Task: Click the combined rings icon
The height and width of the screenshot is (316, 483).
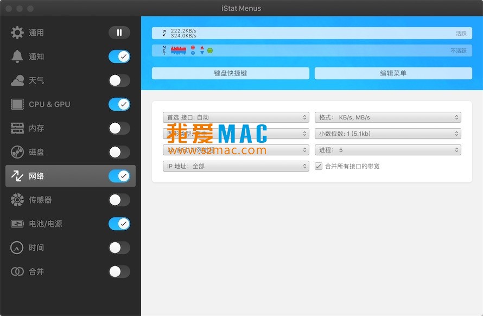Action: 17,271
